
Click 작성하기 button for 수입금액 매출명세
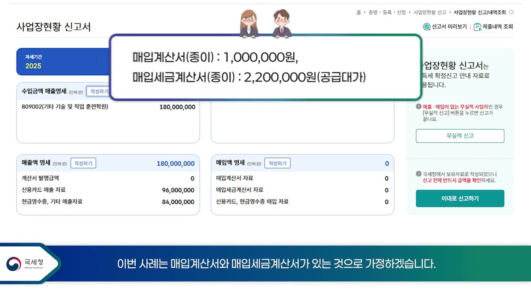(99, 91)
